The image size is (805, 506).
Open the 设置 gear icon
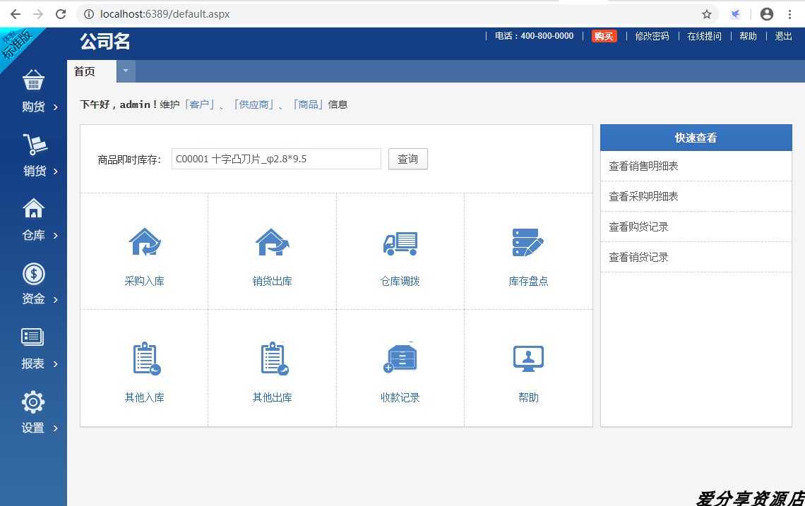(33, 402)
